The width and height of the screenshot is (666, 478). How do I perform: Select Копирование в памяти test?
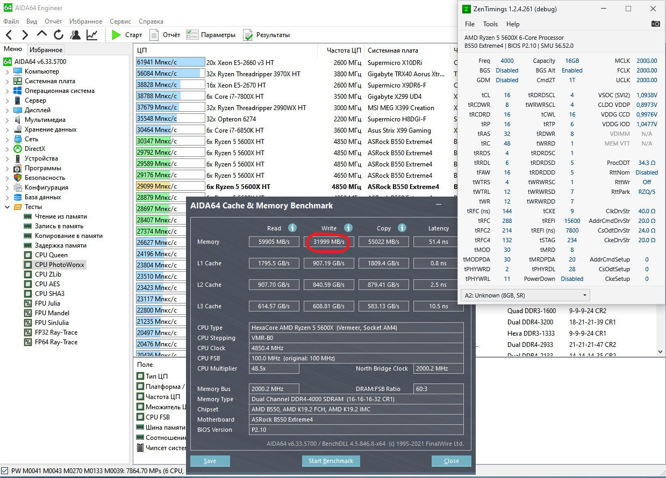pyautogui.click(x=68, y=236)
